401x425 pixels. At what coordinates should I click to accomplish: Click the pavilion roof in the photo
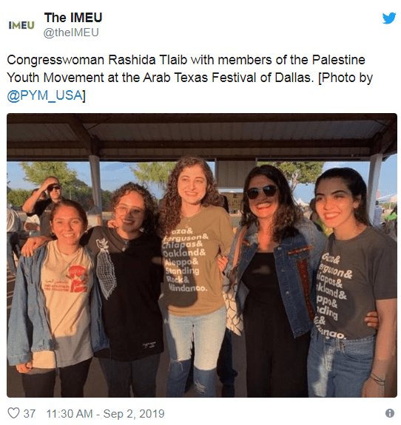pos(202,137)
